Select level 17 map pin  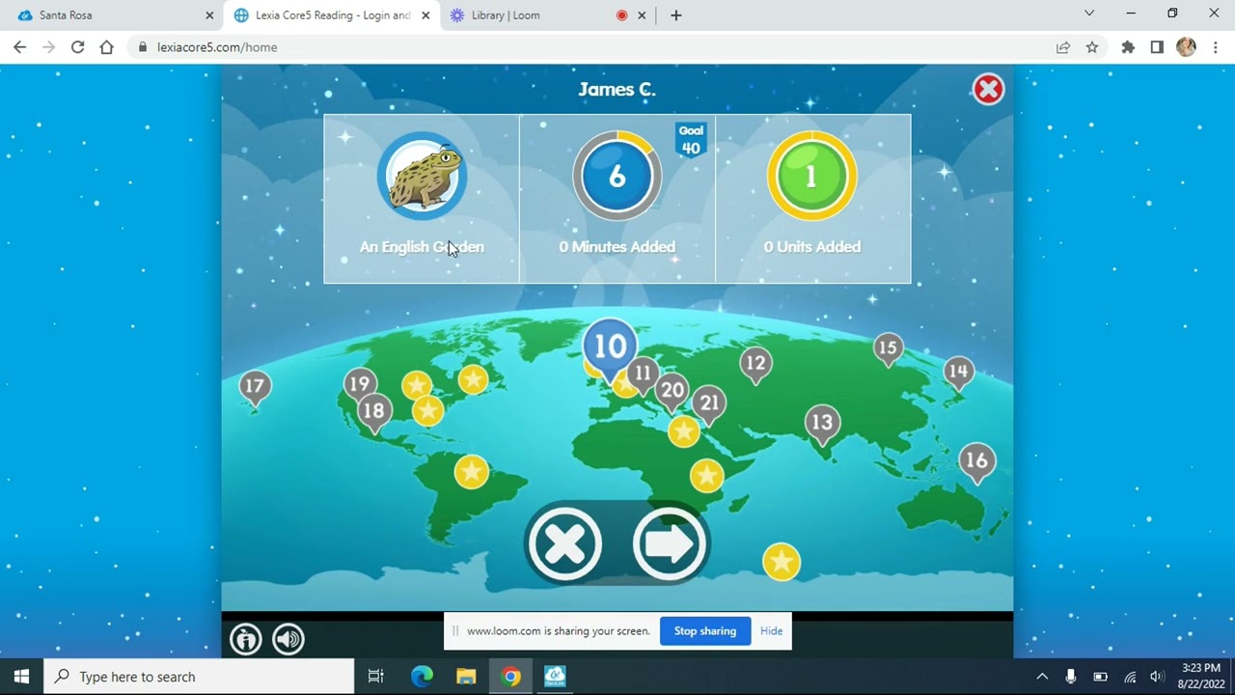point(254,388)
